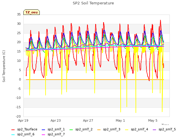Click the TZ_osu annotation tag
Viewport: 187px width, 140px height.
[32, 12]
